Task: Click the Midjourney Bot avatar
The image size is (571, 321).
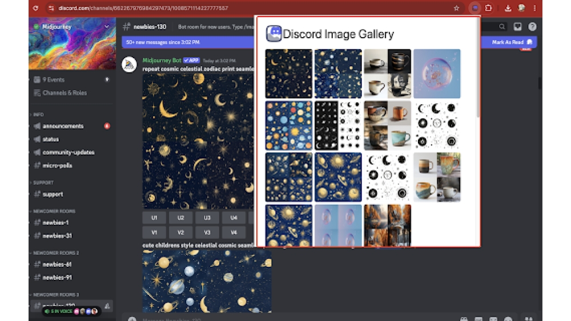Action: [129, 64]
